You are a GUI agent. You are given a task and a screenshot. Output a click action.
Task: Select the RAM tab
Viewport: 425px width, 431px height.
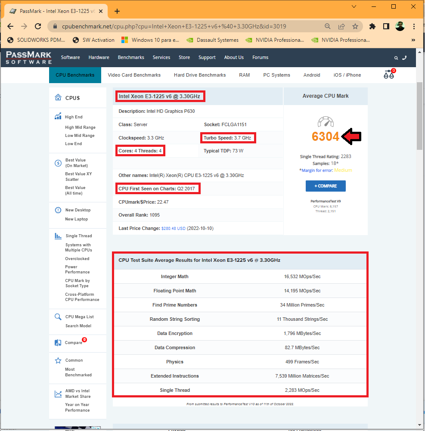tap(245, 75)
